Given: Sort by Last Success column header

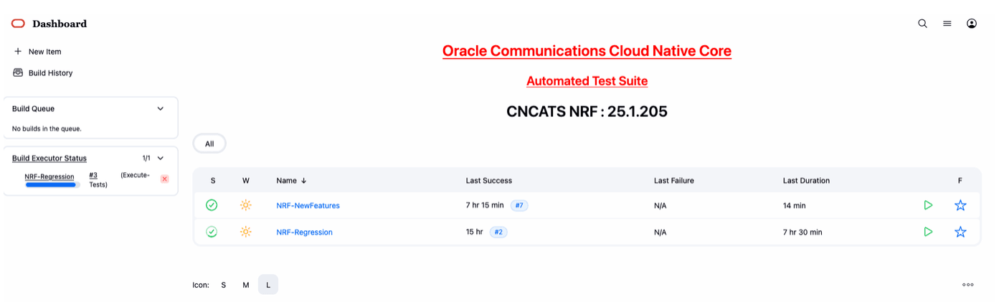Looking at the screenshot, I should (x=489, y=181).
